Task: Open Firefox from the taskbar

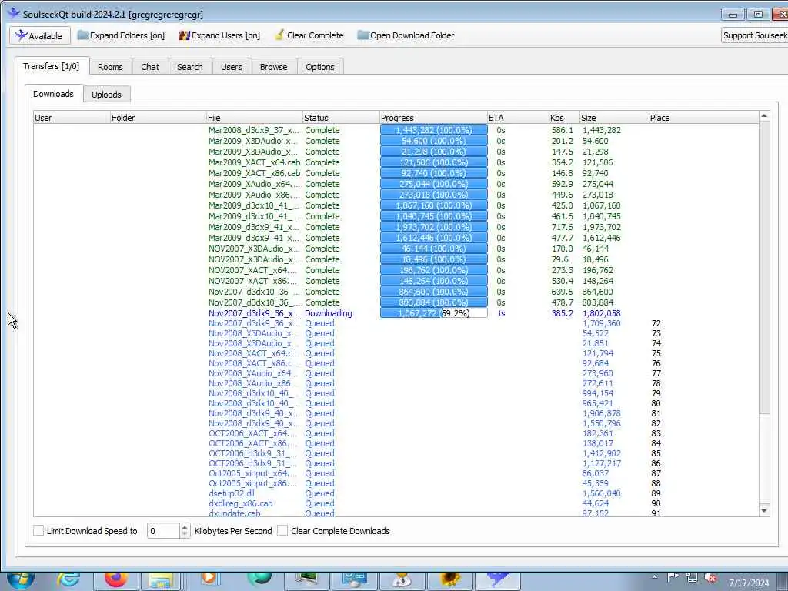Action: click(115, 579)
